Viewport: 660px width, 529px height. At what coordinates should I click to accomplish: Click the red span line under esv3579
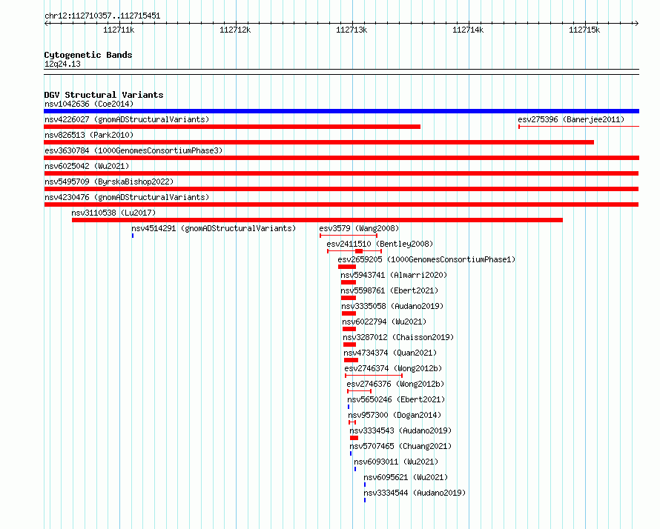click(349, 236)
